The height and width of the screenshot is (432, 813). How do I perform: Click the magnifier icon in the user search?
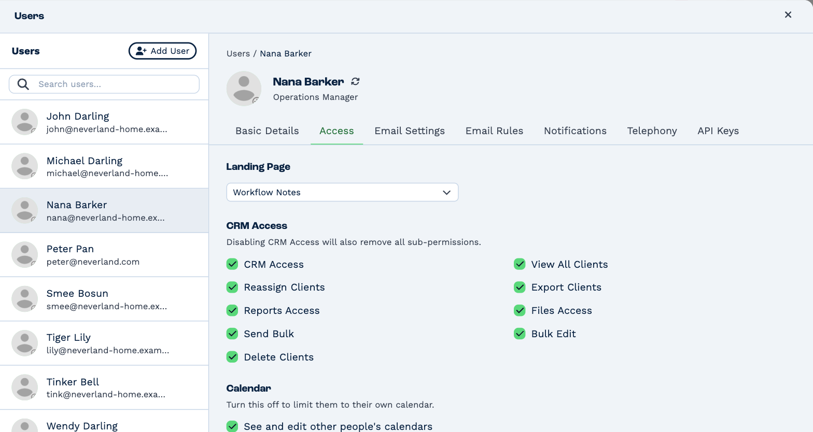coord(23,84)
